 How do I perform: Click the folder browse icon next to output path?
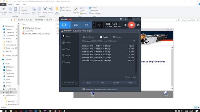[134, 41]
